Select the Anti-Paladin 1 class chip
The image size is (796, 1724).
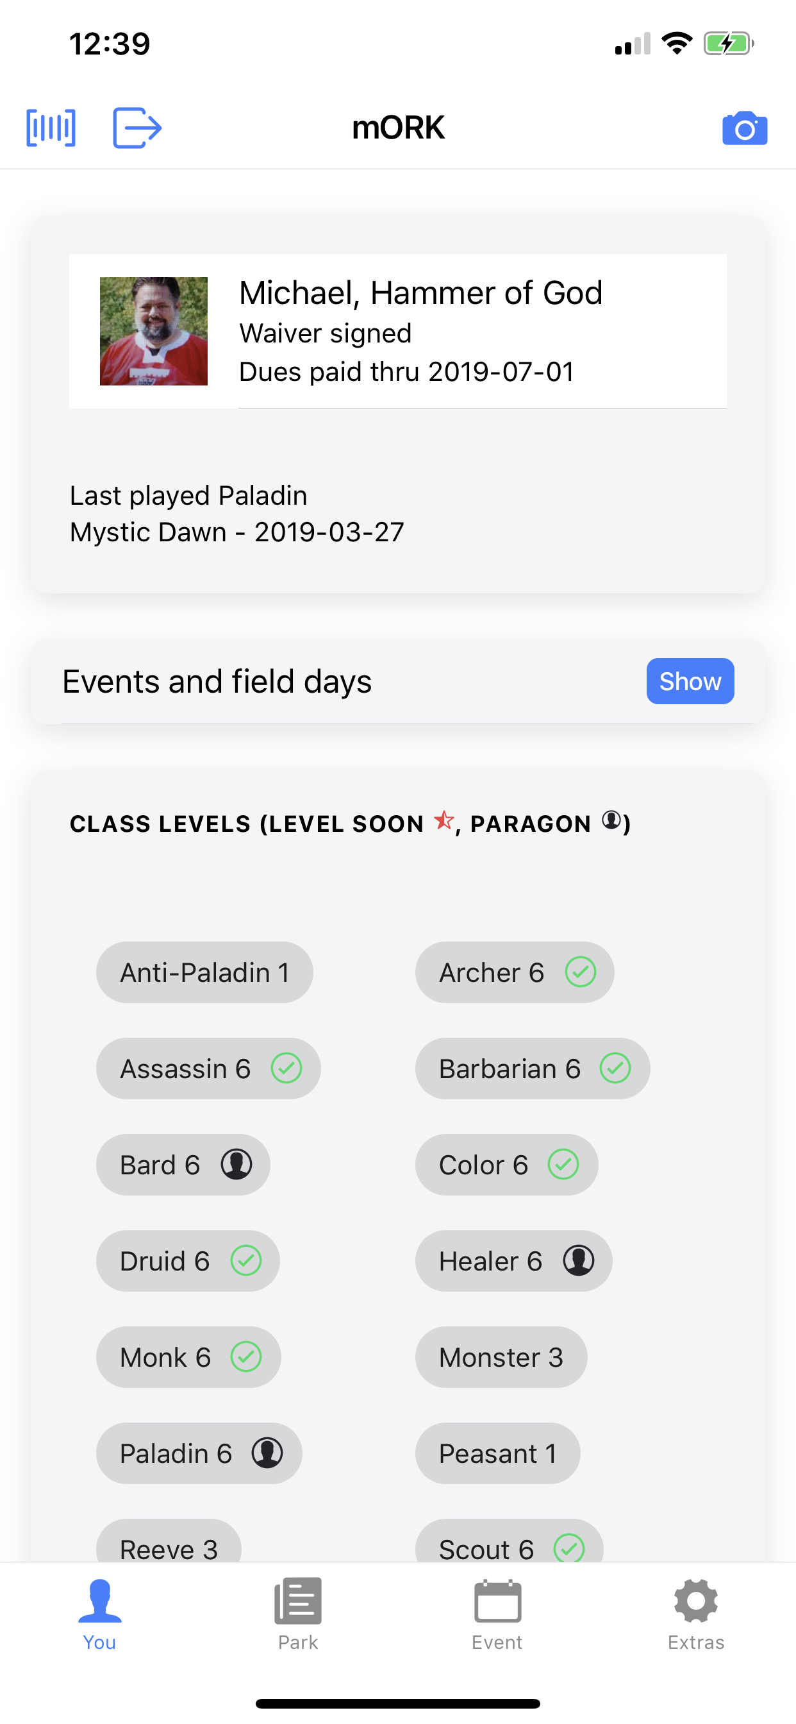click(204, 972)
